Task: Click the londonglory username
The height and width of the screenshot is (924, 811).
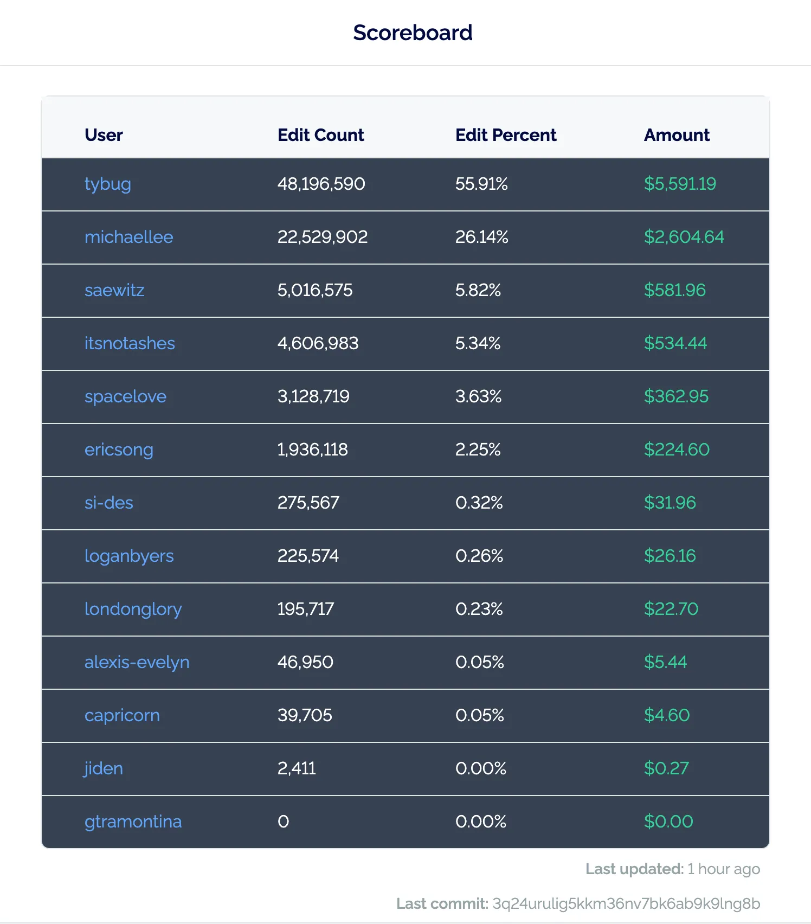Action: point(133,609)
